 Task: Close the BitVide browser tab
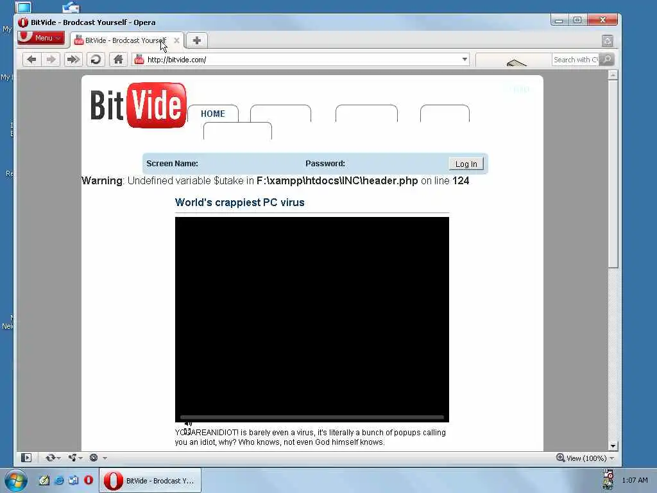click(177, 40)
